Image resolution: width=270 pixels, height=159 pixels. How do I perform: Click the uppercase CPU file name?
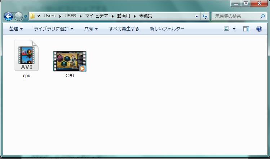70,75
